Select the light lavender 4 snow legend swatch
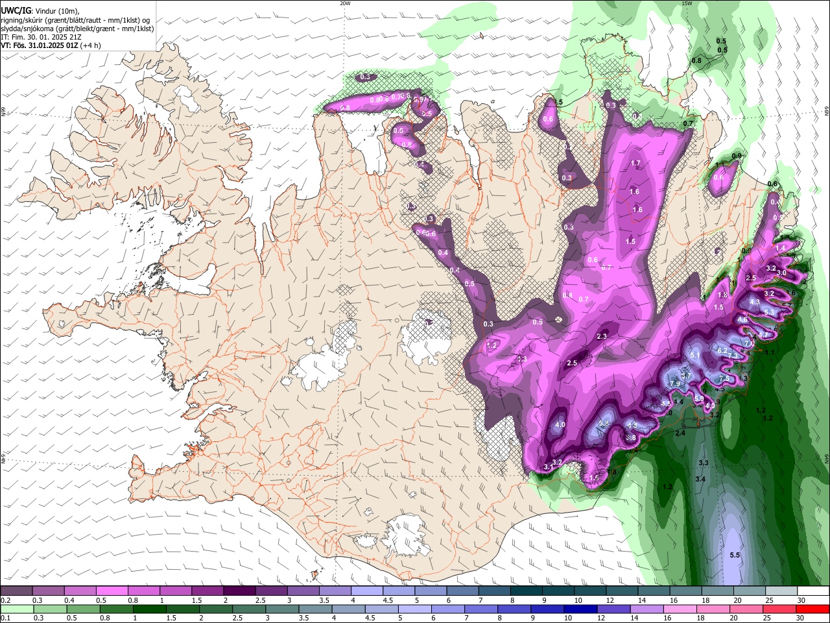Viewport: 830px width, 623px height. [367, 591]
